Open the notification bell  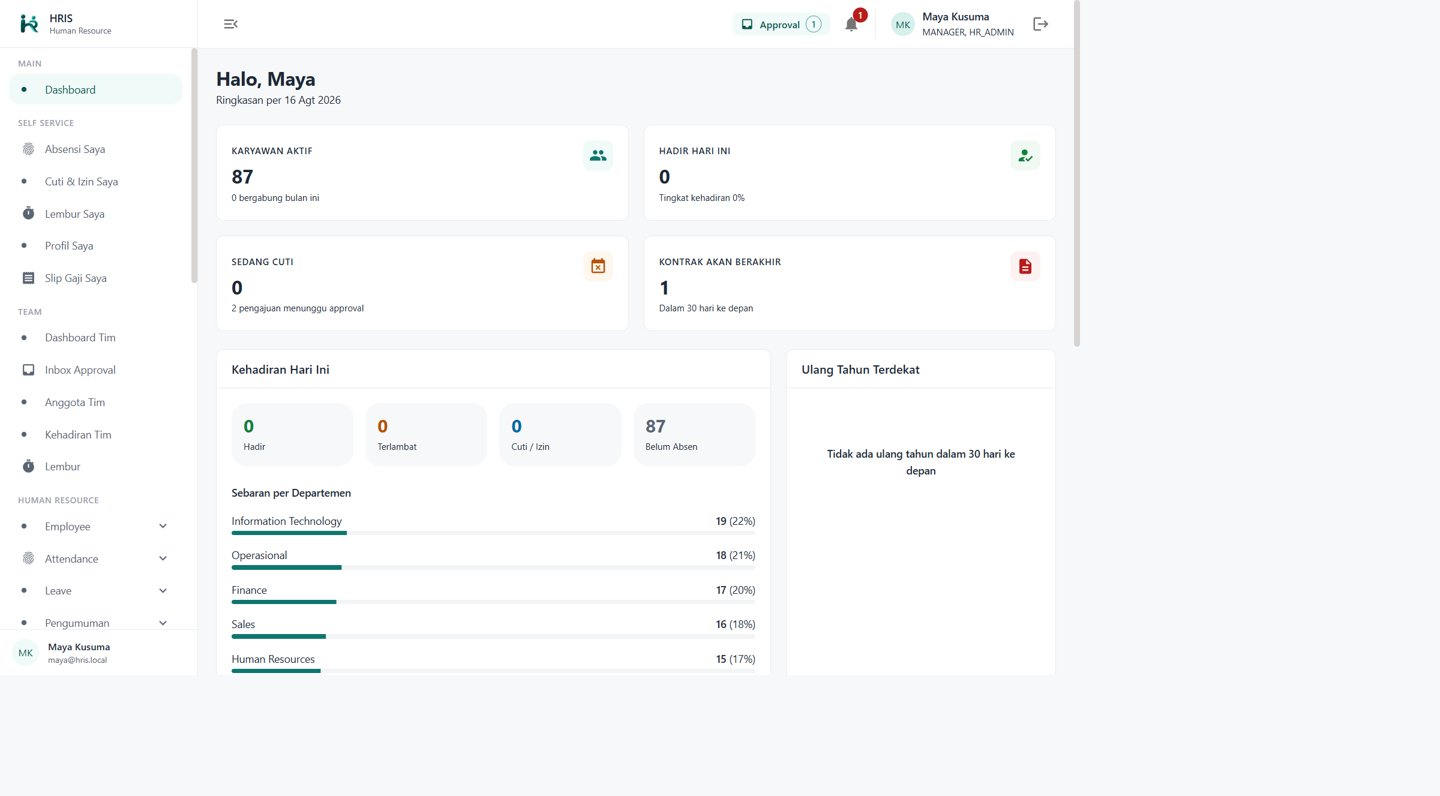851,24
